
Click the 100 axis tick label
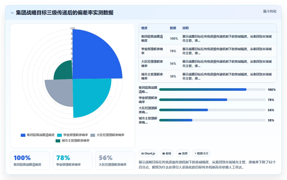(73, 28)
